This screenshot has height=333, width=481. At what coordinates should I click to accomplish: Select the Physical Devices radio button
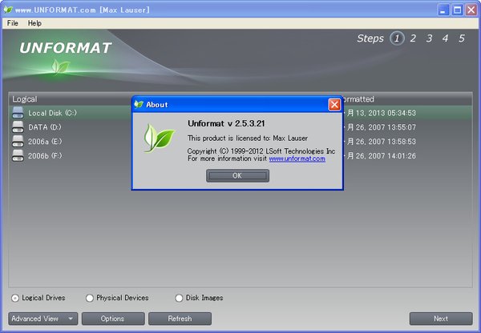[x=89, y=298]
